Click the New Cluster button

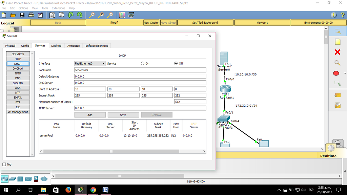point(151,23)
